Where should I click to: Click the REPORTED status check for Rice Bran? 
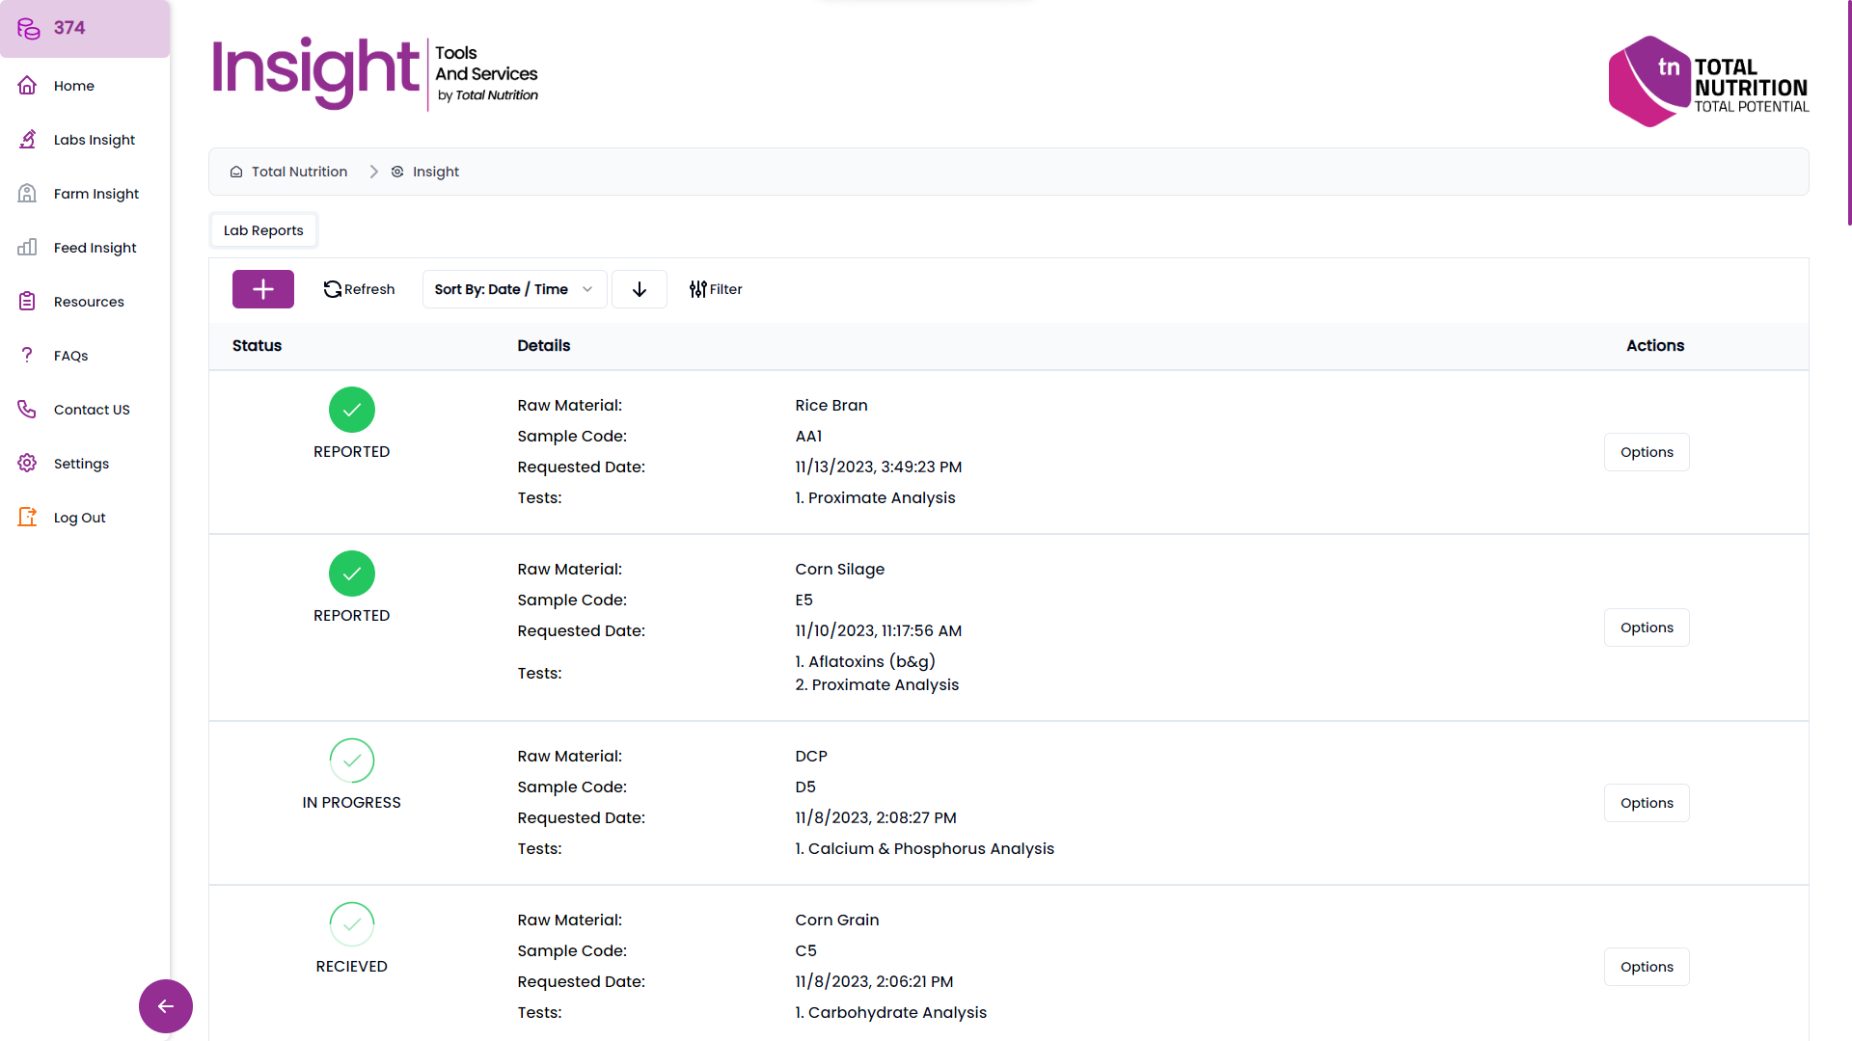click(351, 410)
